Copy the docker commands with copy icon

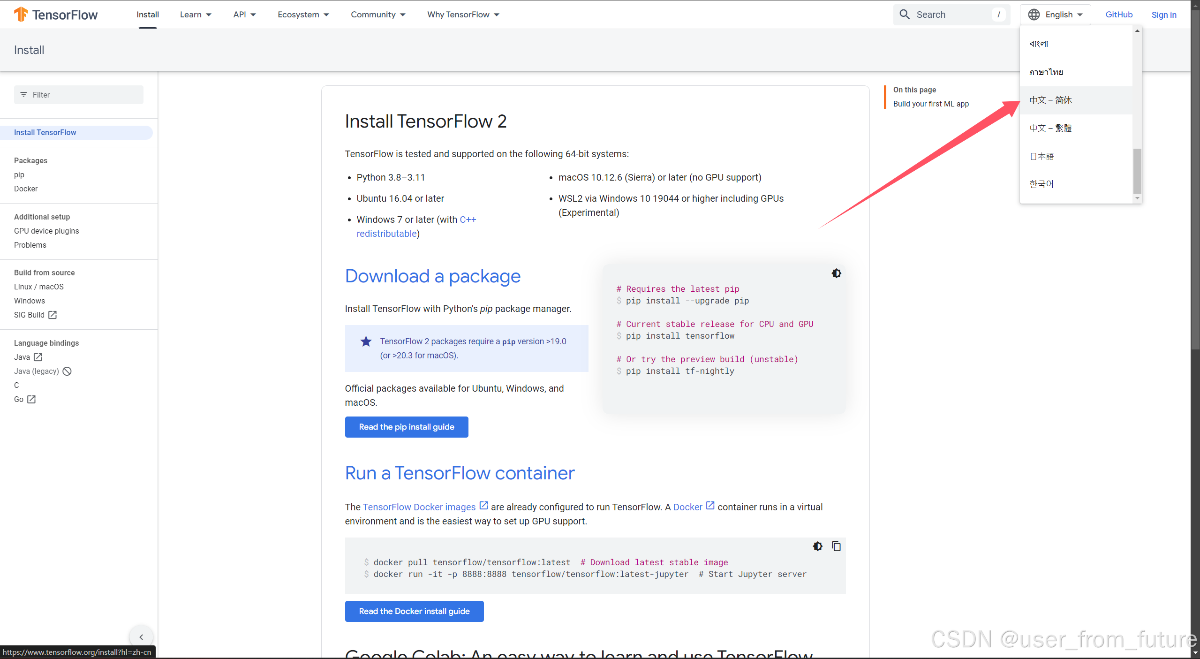836,546
